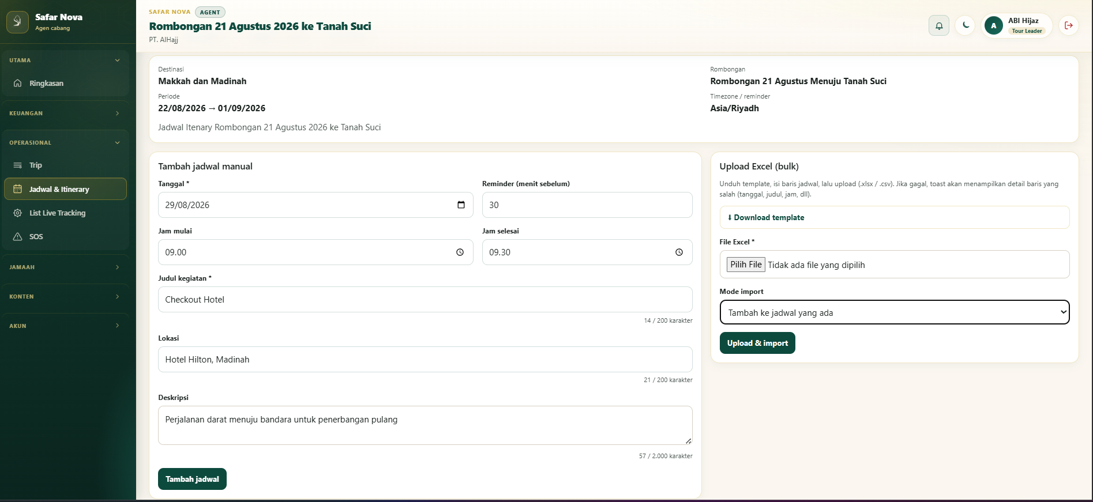
Task: Collapse the UTAMA sidebar section
Action: [65, 61]
